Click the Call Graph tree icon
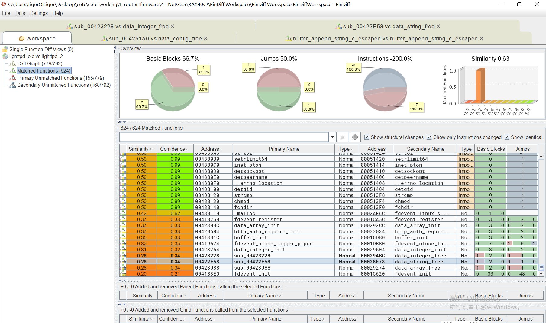 tap(13, 63)
